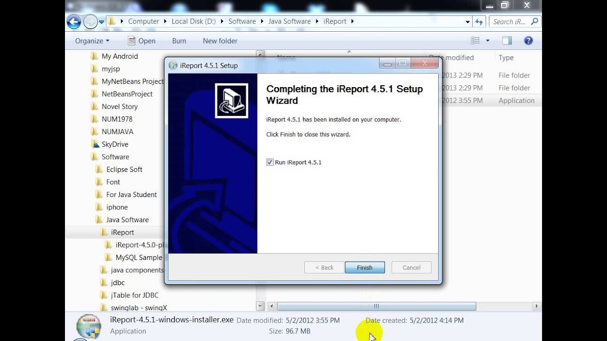Navigate to Local Disk (D:) breadcrumb
Screen dimensions: 607x341
[x=194, y=21]
